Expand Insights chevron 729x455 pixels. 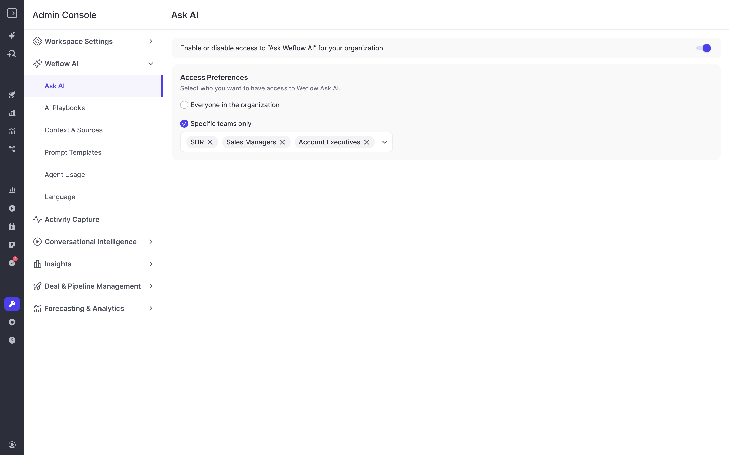pos(151,264)
